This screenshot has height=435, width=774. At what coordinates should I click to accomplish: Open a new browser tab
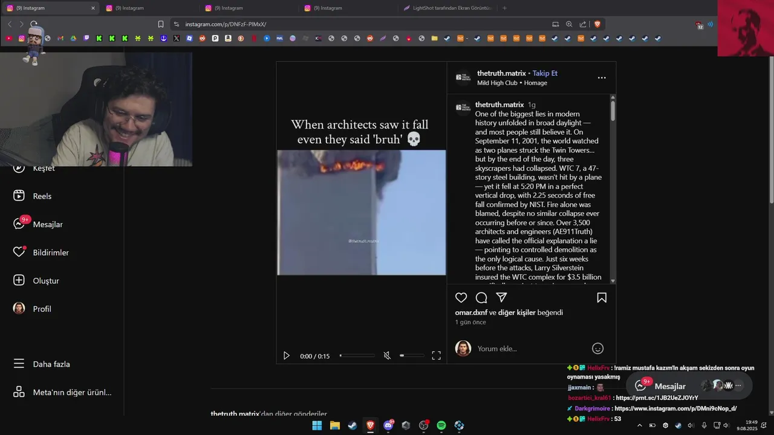pyautogui.click(x=504, y=8)
